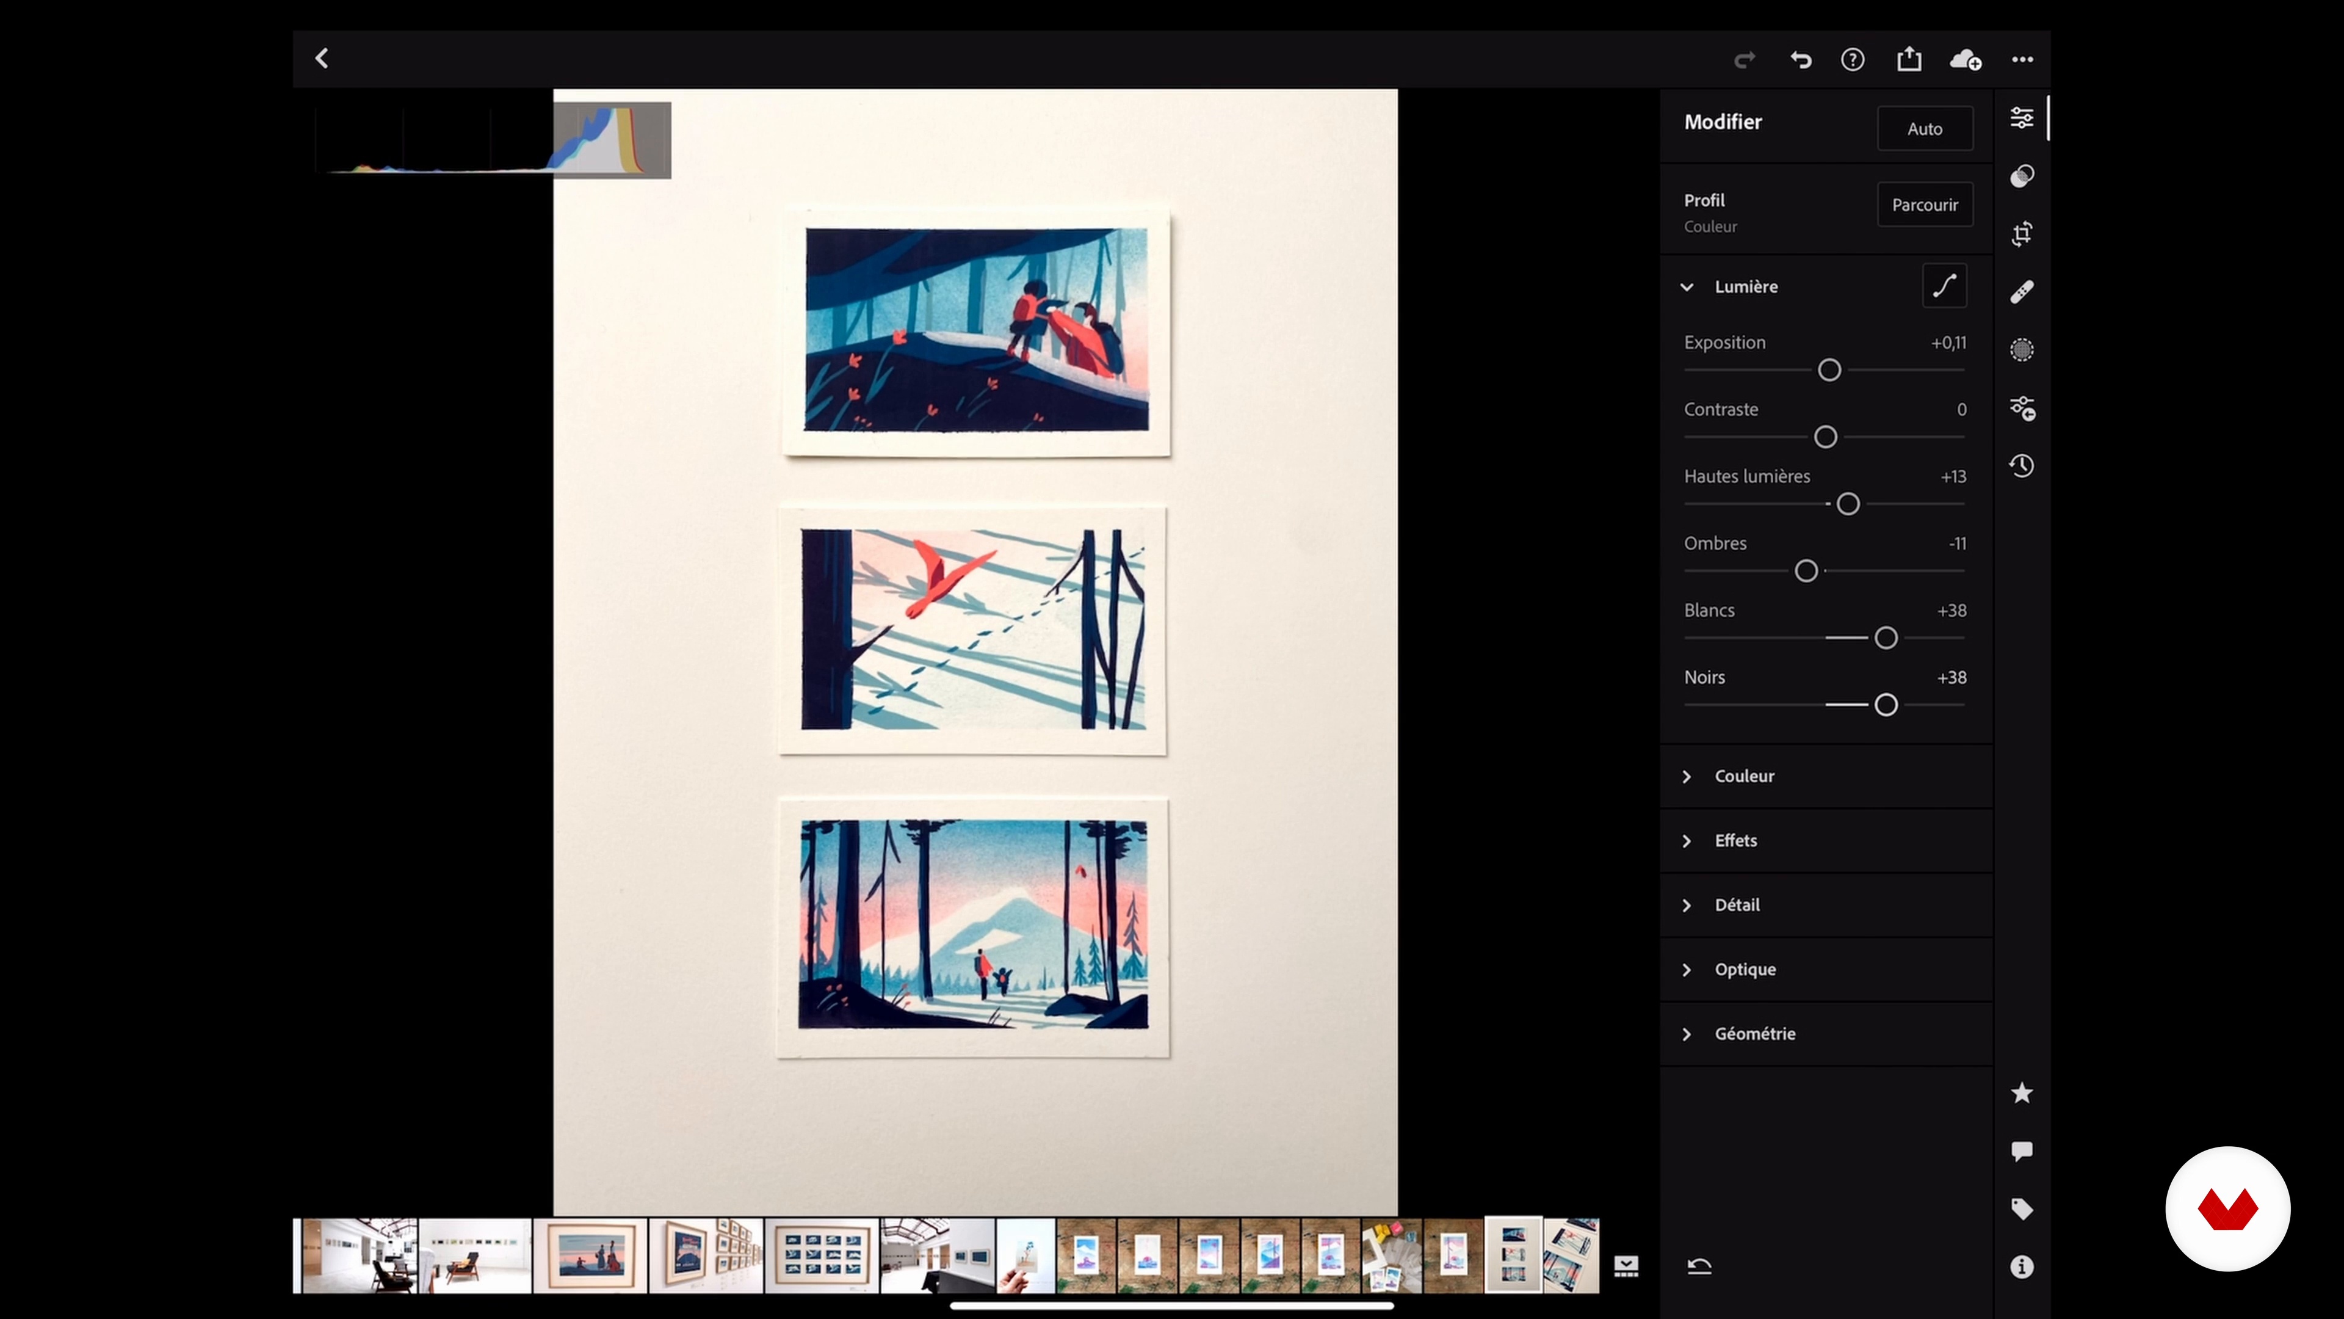The width and height of the screenshot is (2344, 1319).
Task: Click the Blancs slider handle
Action: pyautogui.click(x=1886, y=638)
